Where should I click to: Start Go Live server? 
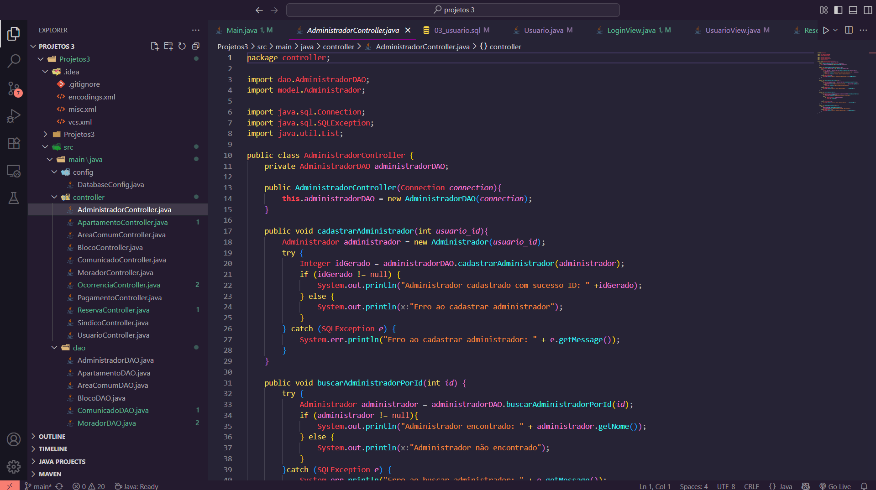tap(835, 486)
